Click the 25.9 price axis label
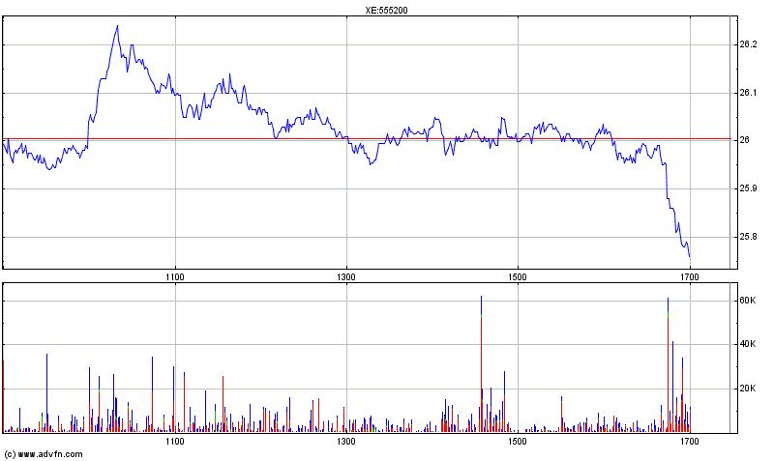774x461 pixels. coord(748,188)
